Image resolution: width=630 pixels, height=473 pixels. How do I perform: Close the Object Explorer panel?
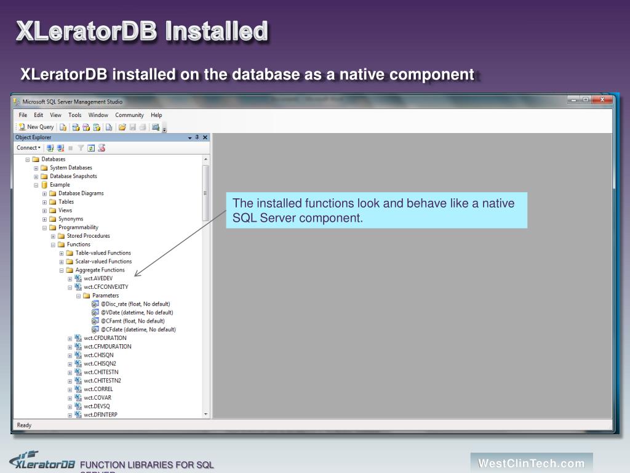point(205,137)
